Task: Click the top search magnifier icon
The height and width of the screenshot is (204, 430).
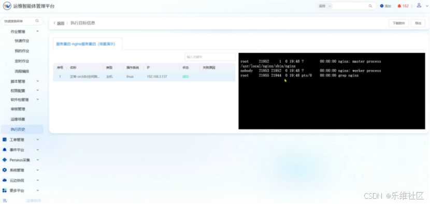Action: (370, 6)
